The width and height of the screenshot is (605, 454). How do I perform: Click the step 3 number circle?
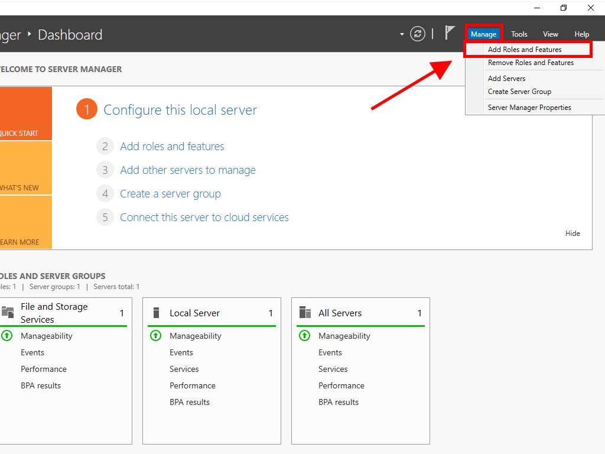tap(105, 170)
